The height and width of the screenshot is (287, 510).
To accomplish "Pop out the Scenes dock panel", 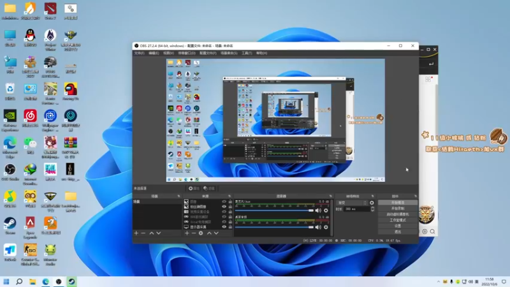I will (x=178, y=196).
